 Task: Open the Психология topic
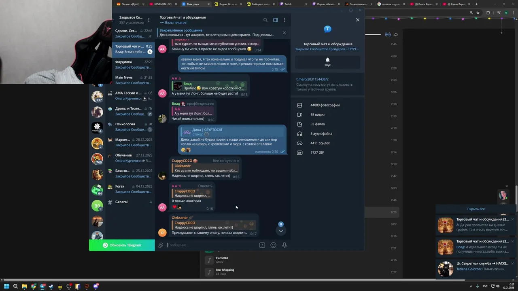click(x=130, y=127)
